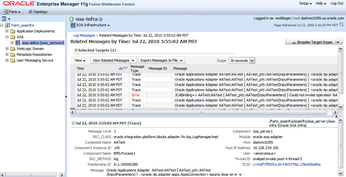Click the soa-infra information icon
This screenshot has height=177, width=346.
tap(100, 19)
